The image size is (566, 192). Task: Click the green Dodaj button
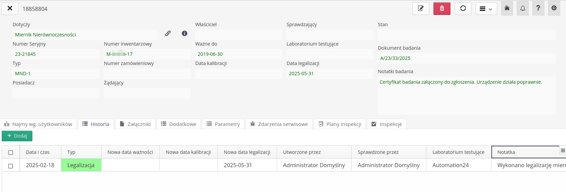pos(17,136)
